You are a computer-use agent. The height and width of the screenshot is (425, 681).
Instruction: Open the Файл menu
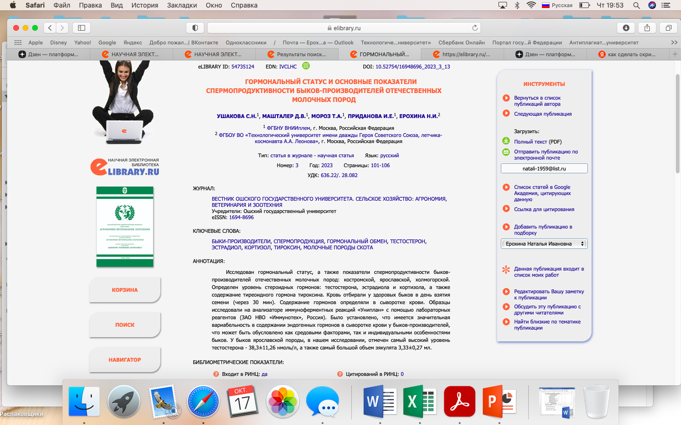click(62, 5)
